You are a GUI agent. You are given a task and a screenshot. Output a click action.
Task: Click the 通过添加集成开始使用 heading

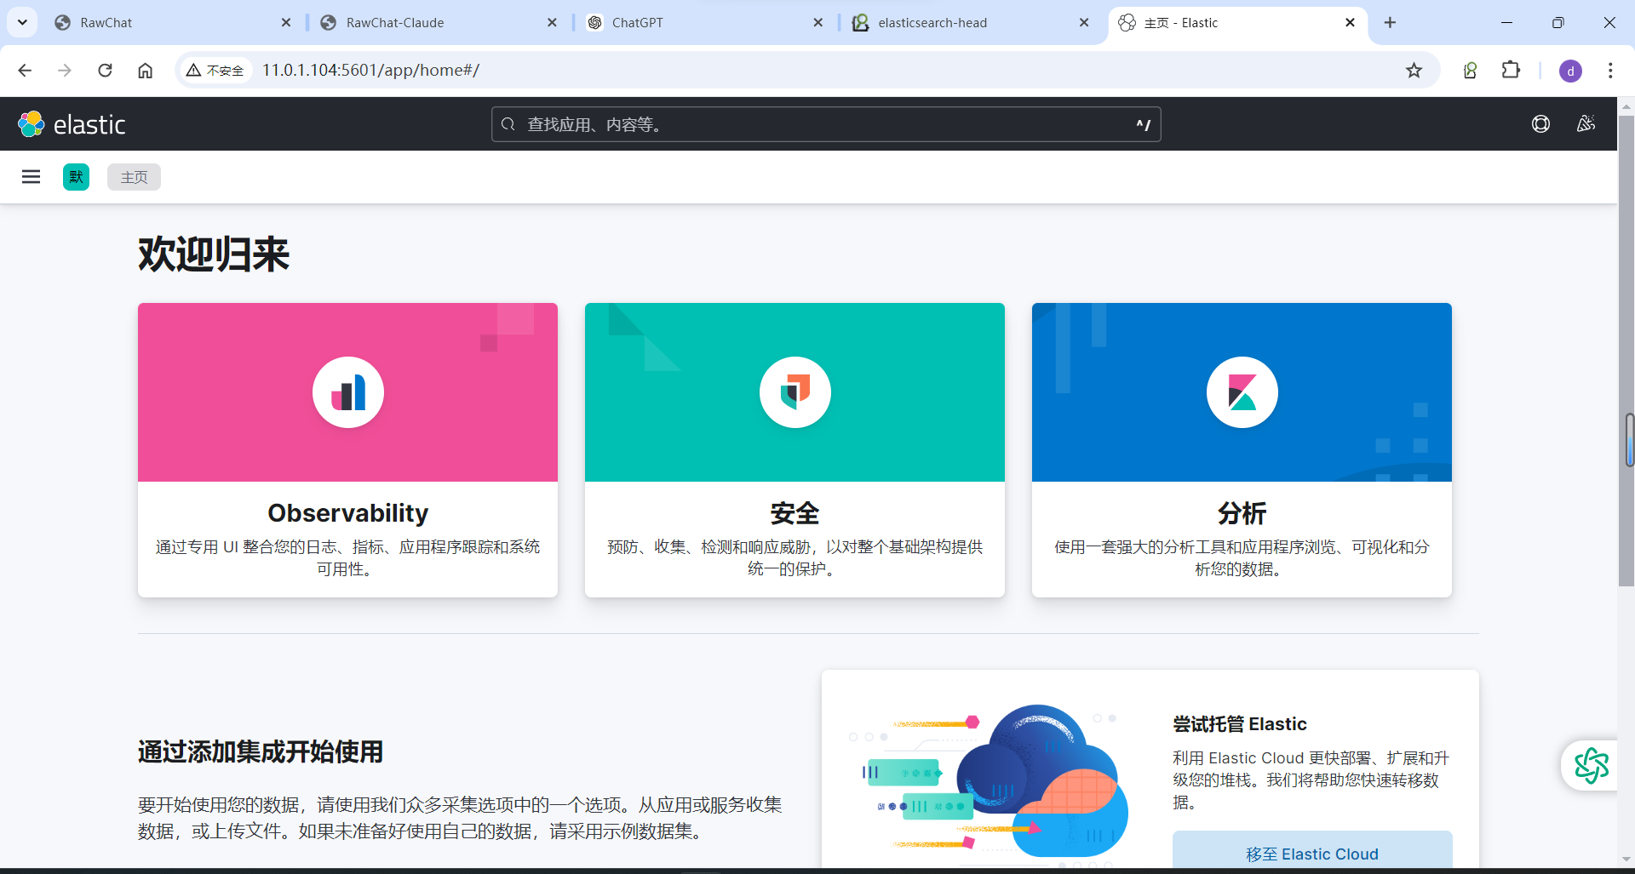pos(261,751)
